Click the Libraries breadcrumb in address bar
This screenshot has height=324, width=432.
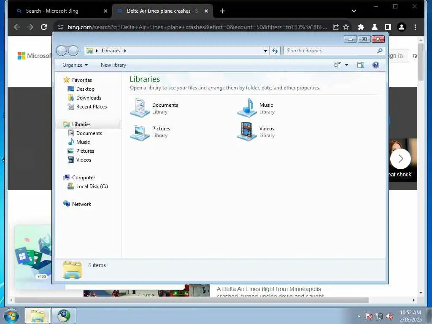(x=111, y=51)
